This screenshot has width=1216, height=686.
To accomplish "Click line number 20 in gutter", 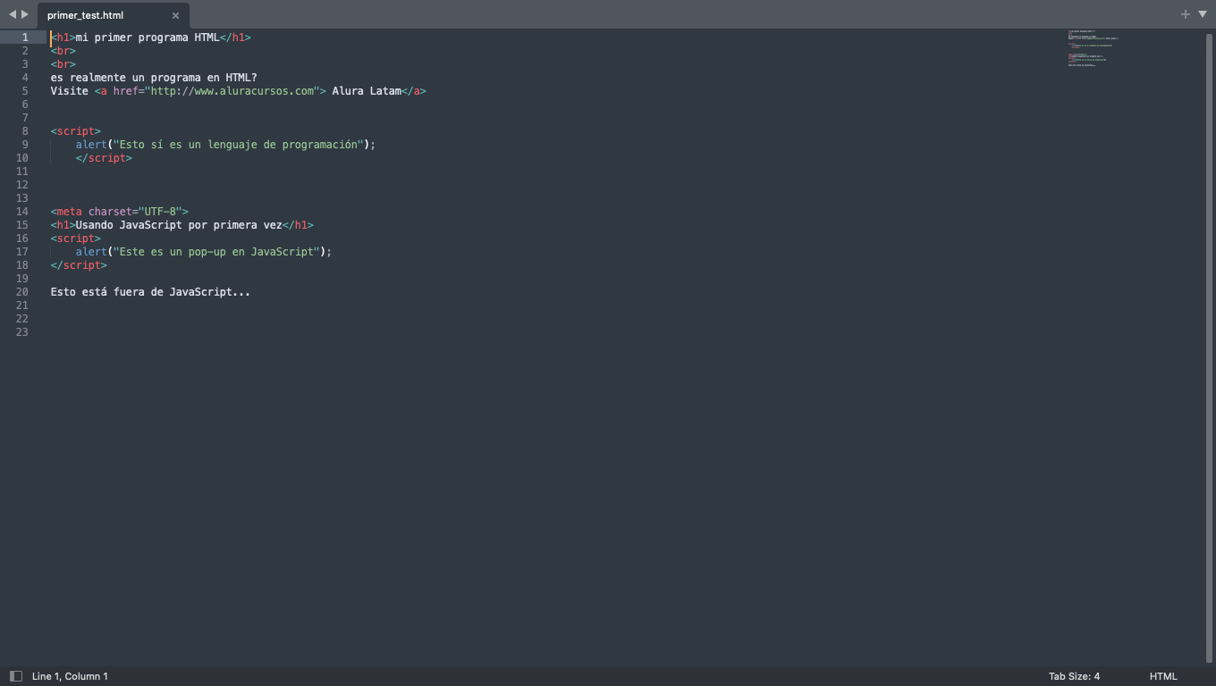I will [x=22, y=292].
